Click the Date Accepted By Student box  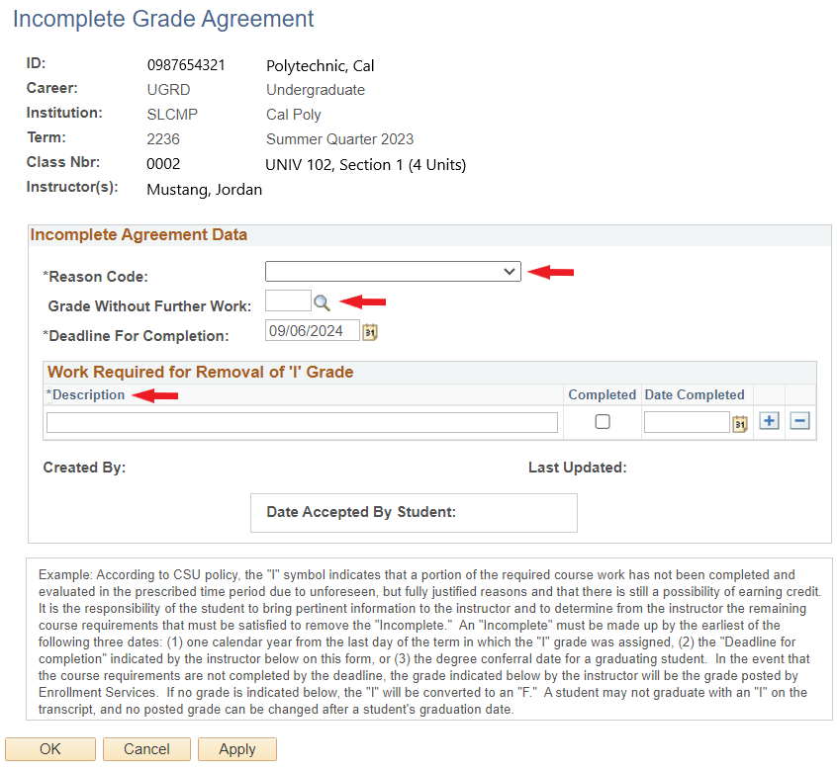tap(414, 513)
